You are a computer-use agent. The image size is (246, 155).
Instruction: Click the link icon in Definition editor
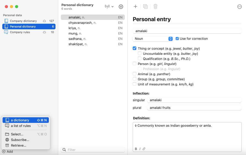144,149
